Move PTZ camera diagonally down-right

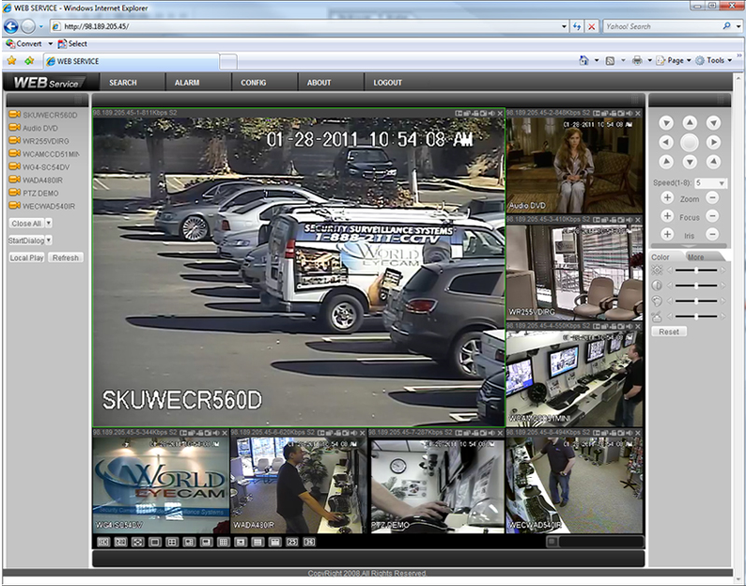tap(712, 162)
